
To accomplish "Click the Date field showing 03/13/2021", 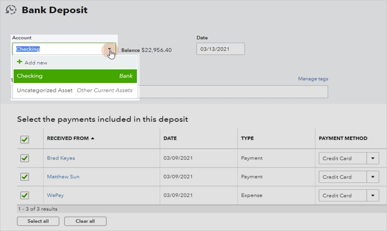I will click(x=220, y=49).
